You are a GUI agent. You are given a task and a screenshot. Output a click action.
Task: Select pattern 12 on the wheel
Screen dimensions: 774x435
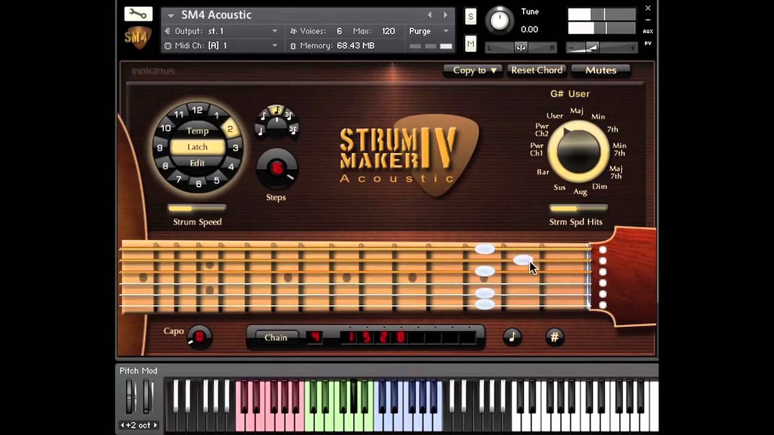(x=197, y=111)
